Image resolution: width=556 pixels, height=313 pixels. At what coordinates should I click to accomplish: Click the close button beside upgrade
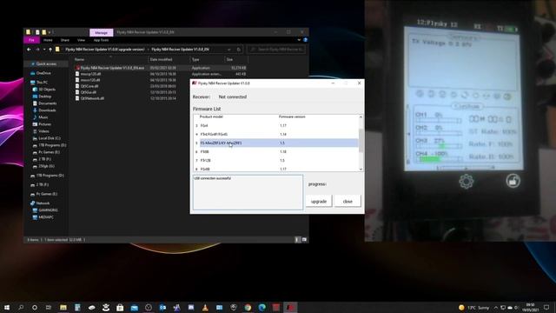point(347,201)
